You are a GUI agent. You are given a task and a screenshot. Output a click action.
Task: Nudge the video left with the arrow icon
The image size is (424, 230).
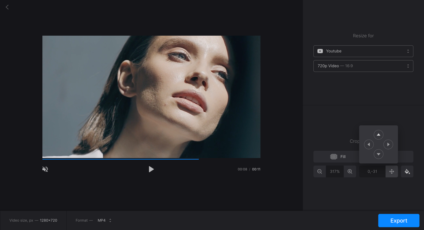(x=369, y=144)
